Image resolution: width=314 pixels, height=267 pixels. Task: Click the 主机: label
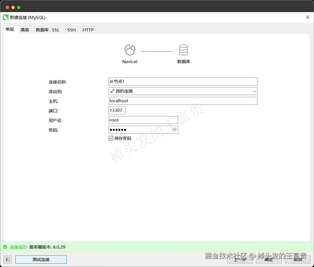53,101
